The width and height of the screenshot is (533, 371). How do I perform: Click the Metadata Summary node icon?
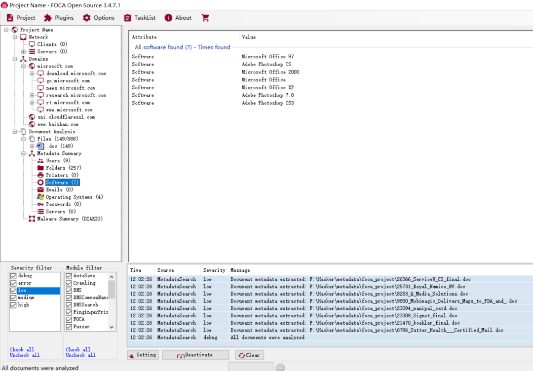coord(32,153)
